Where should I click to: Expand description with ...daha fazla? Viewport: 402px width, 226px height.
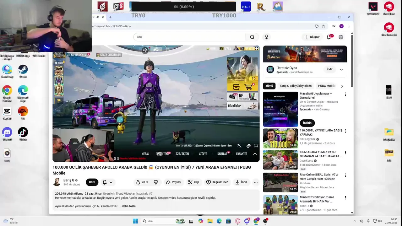[128, 206]
